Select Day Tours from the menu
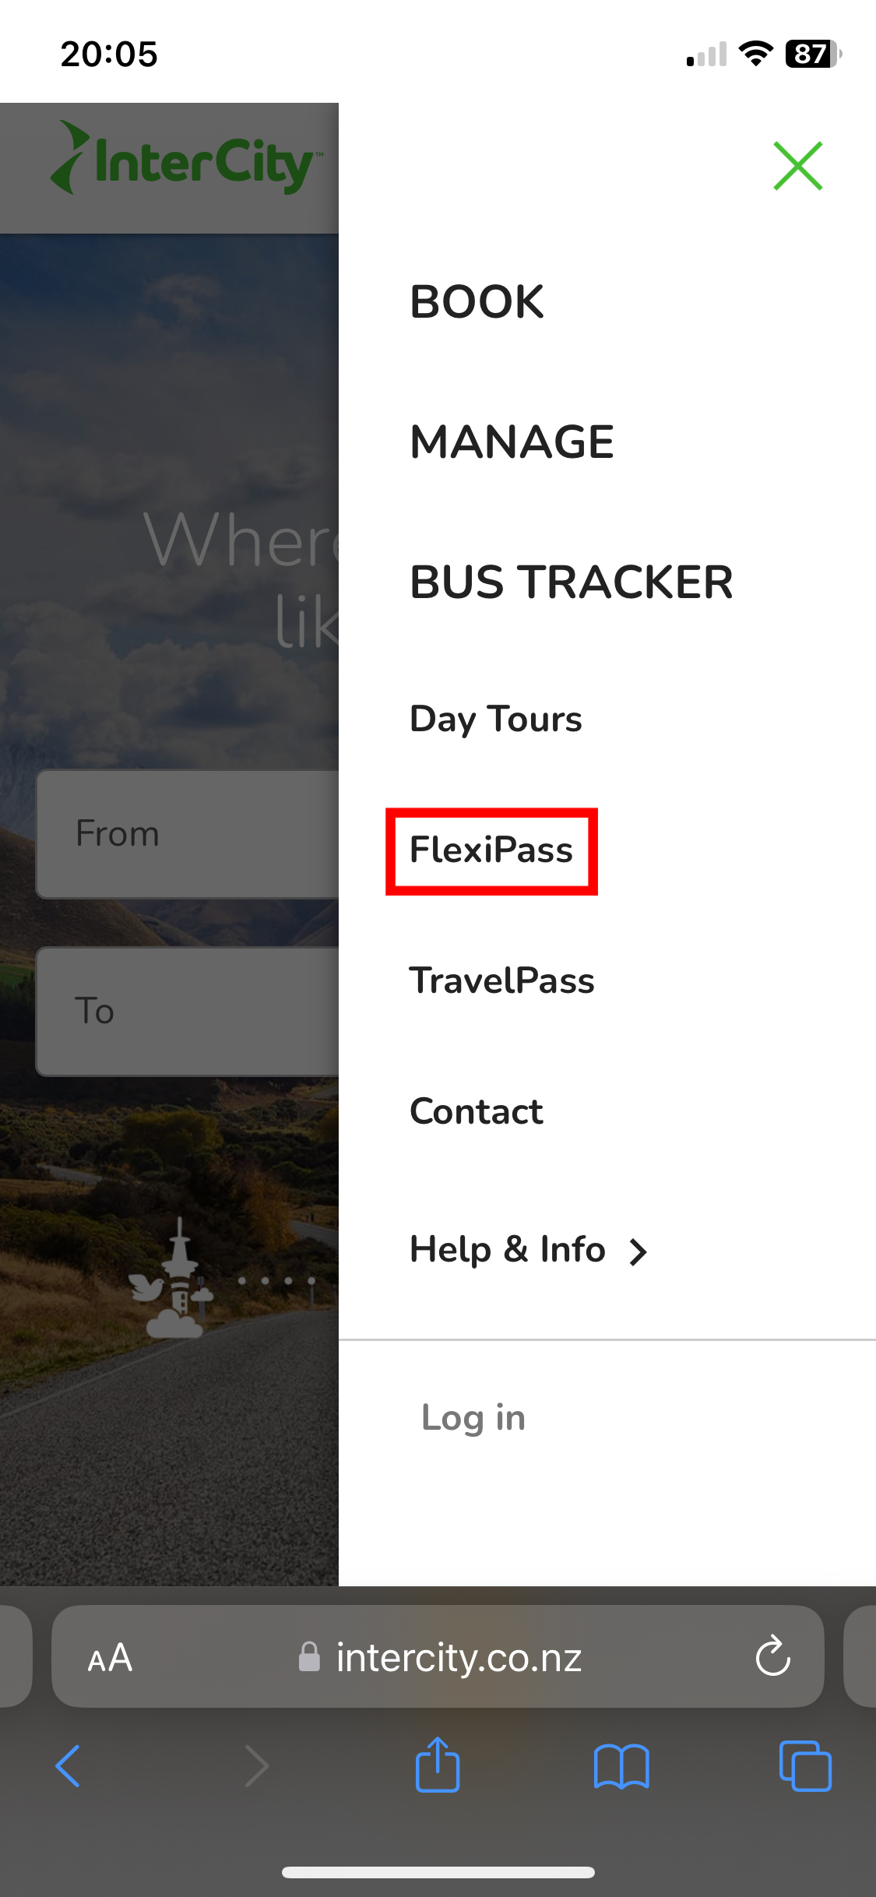876x1897 pixels. point(496,719)
